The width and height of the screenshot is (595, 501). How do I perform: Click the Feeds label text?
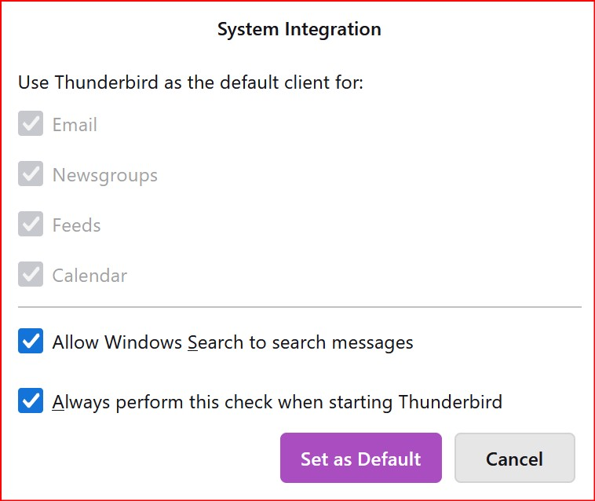tap(77, 225)
